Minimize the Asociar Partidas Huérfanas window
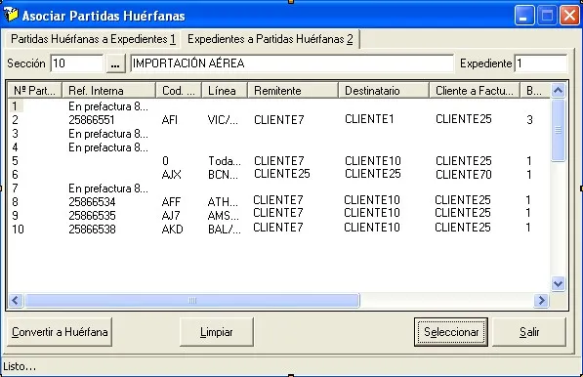Viewport: 583px width, 377px height. click(x=524, y=16)
